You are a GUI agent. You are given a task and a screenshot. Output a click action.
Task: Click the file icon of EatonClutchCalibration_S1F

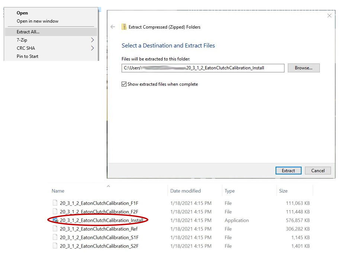click(55, 237)
